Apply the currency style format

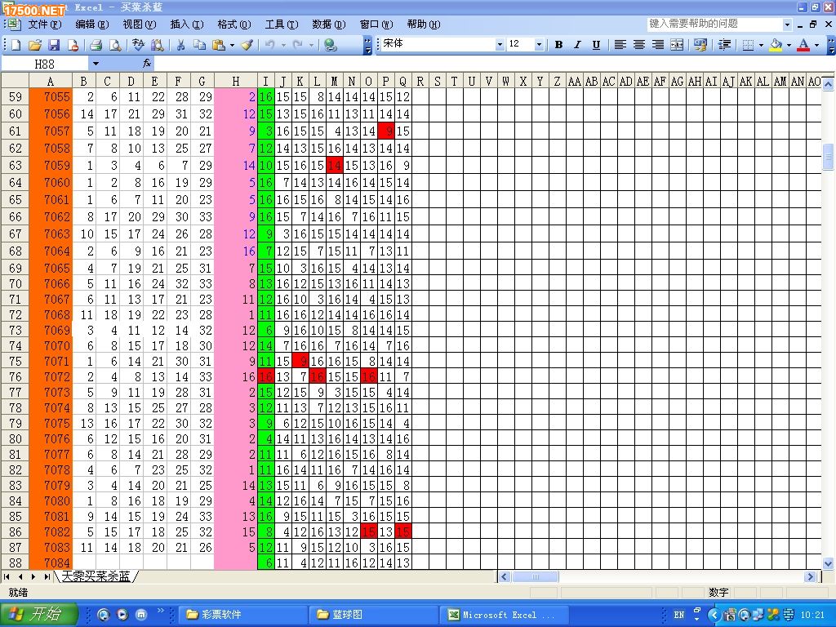coord(700,45)
